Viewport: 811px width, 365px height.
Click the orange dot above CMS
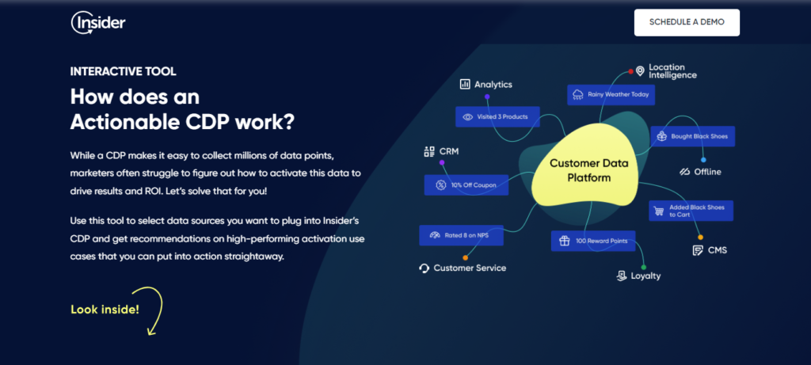click(x=700, y=238)
